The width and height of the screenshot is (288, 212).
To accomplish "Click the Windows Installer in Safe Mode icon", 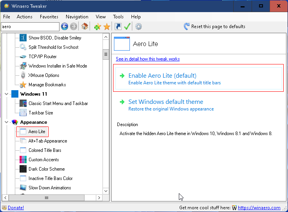I will [23, 66].
